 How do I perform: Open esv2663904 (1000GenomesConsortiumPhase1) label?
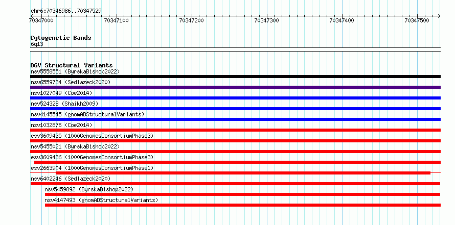(x=92, y=168)
